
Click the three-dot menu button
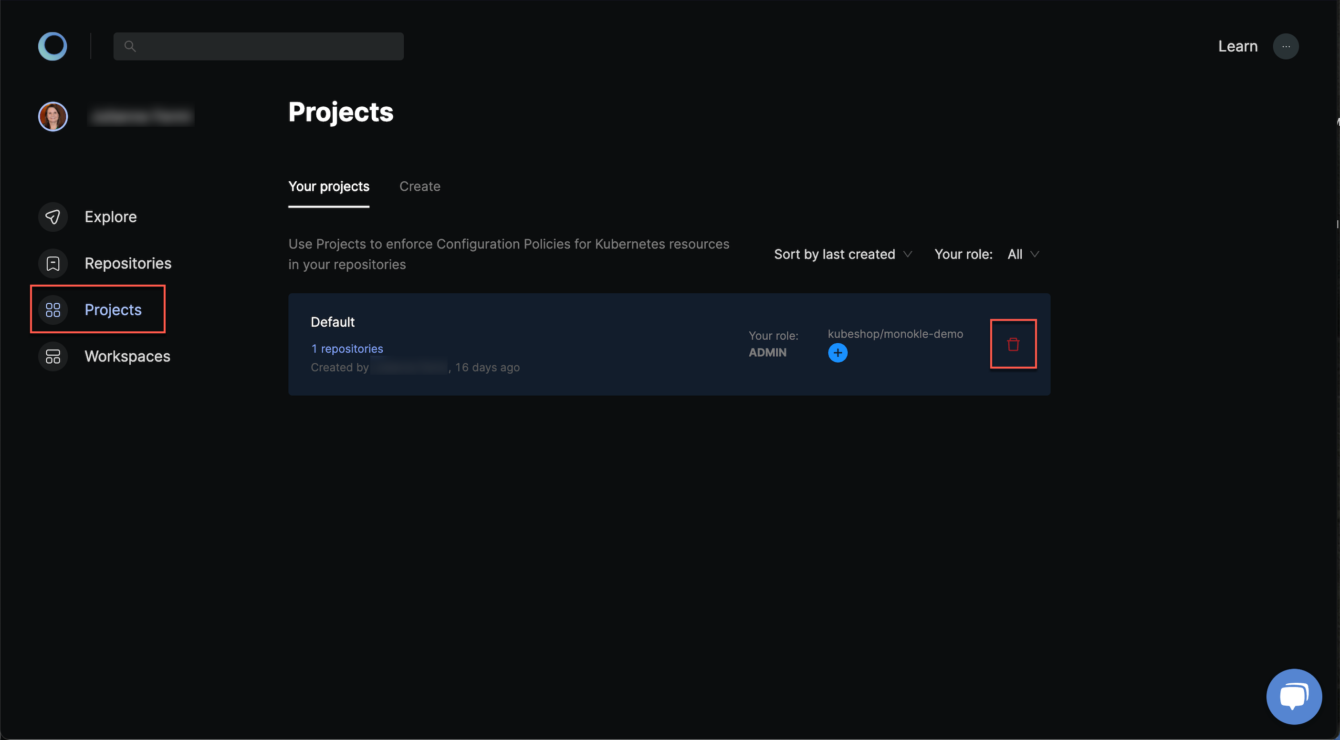[1285, 46]
